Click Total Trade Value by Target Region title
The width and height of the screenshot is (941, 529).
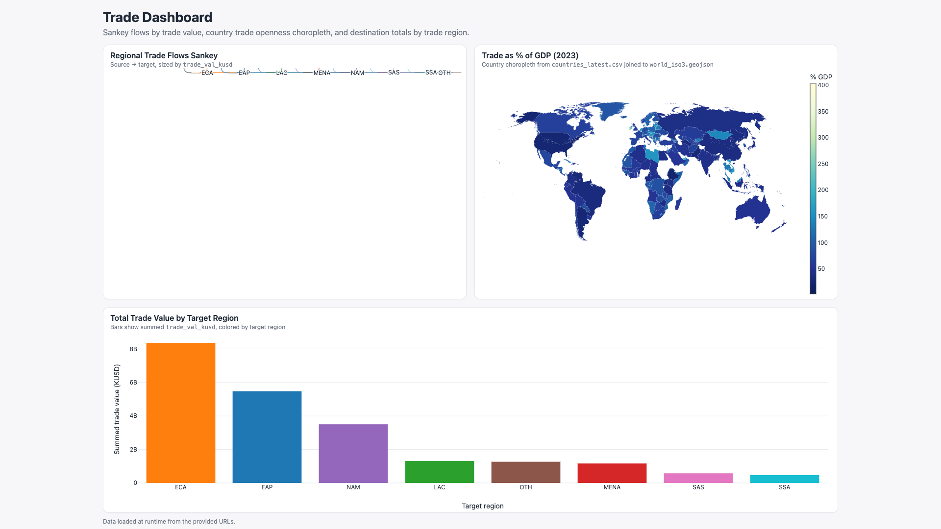(174, 318)
